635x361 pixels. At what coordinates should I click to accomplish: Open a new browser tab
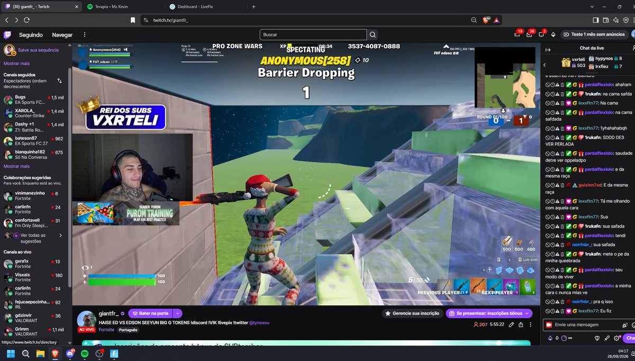click(253, 6)
